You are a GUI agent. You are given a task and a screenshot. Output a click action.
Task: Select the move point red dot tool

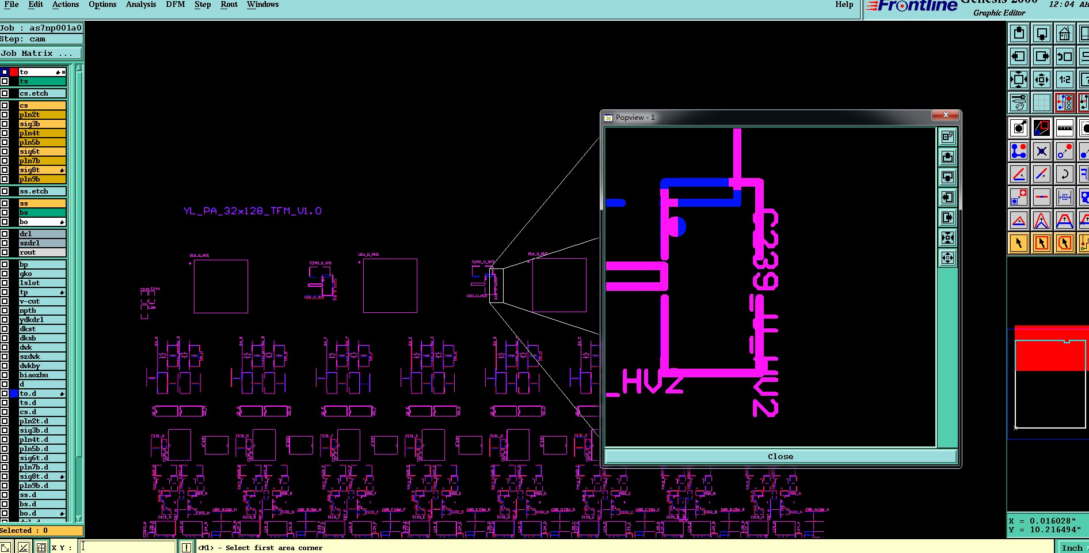[x=1065, y=151]
